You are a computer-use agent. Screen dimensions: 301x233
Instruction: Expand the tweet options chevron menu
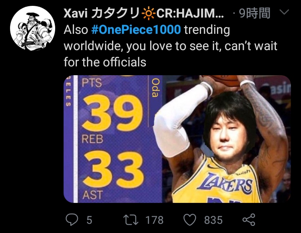pyautogui.click(x=284, y=12)
